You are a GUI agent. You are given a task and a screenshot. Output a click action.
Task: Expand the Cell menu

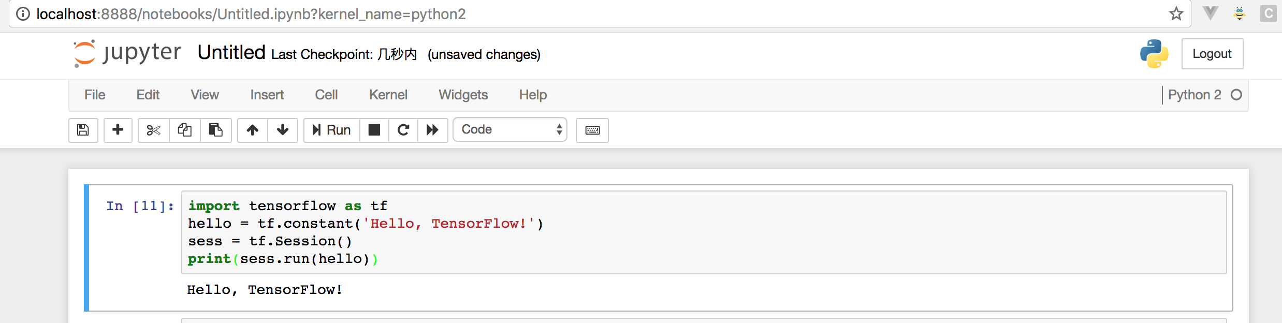[326, 95]
